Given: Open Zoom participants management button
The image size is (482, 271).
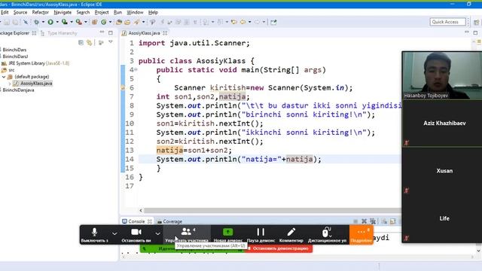Looking at the screenshot, I should click(187, 235).
